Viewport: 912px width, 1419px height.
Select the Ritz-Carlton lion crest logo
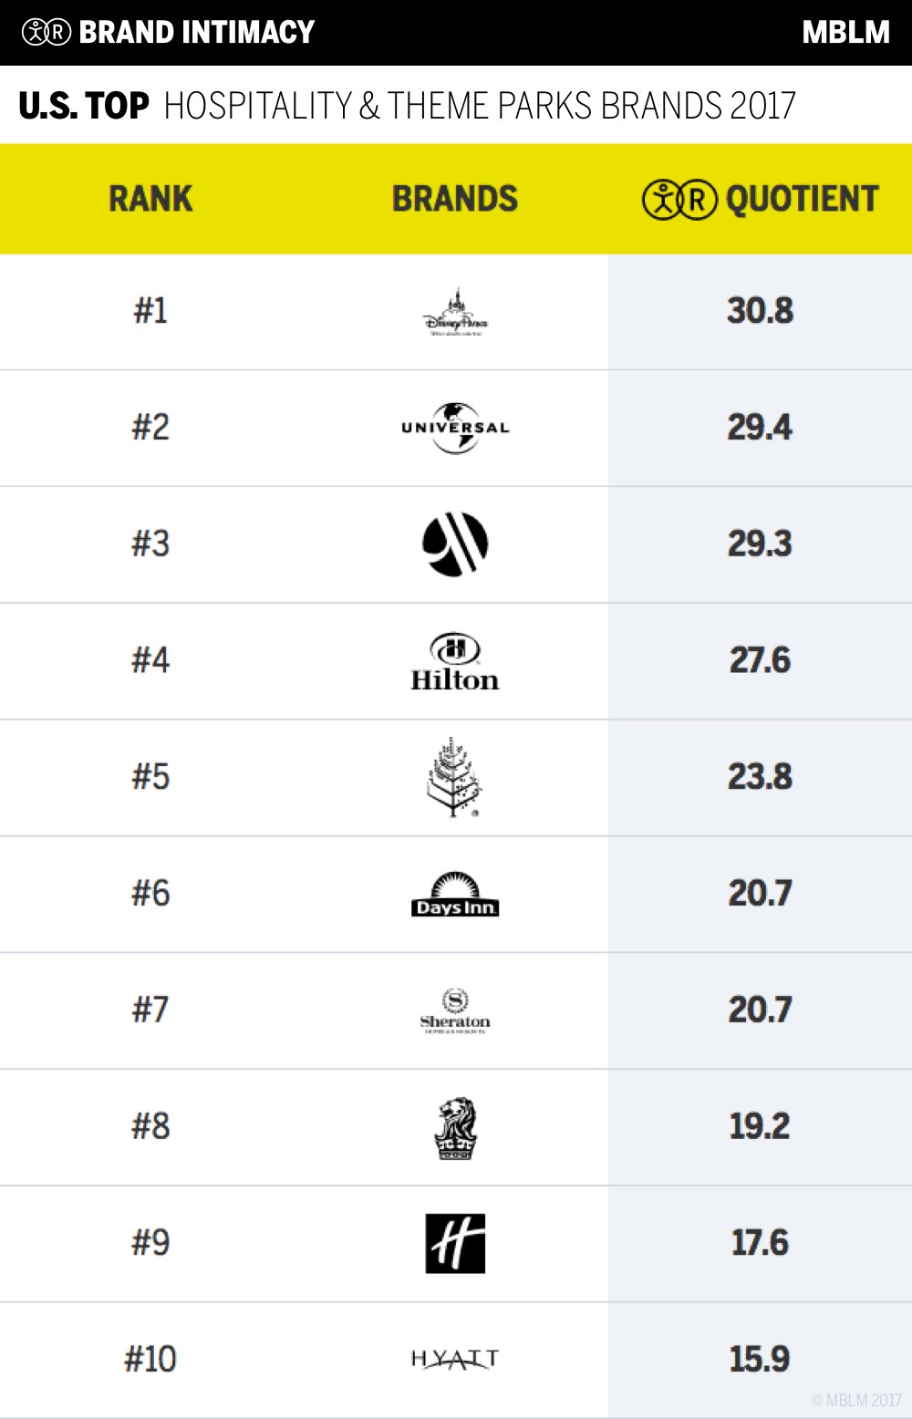[x=455, y=1128]
